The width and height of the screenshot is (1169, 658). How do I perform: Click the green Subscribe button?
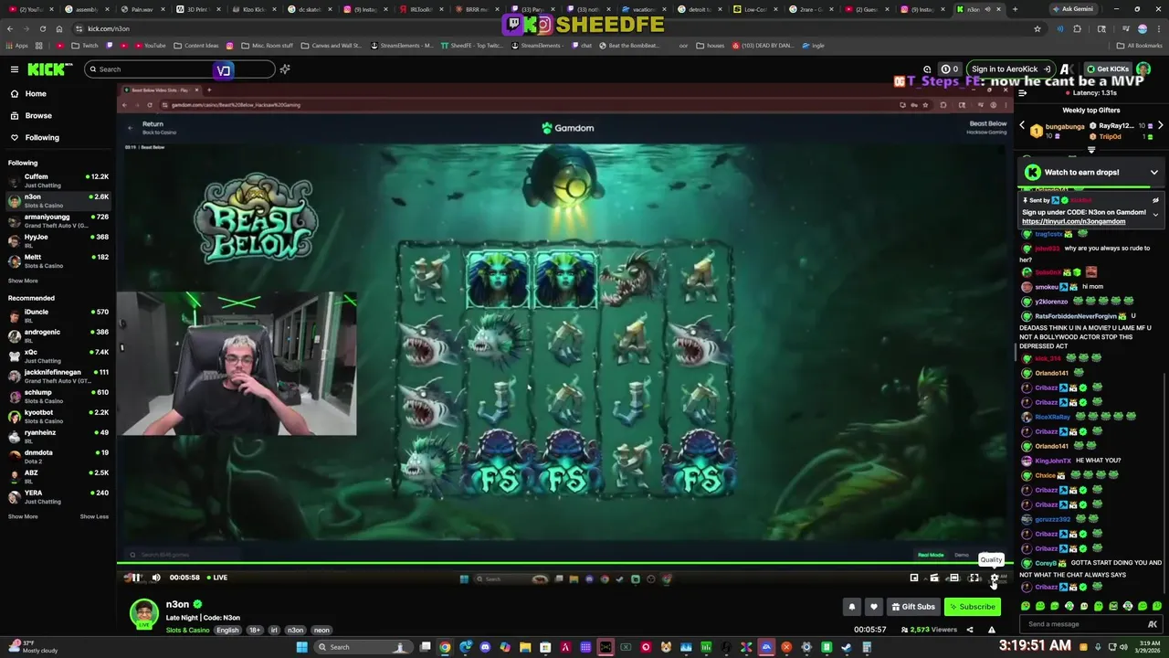click(x=972, y=607)
